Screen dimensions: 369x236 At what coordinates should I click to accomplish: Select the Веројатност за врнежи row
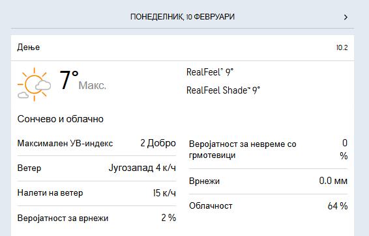click(96, 218)
